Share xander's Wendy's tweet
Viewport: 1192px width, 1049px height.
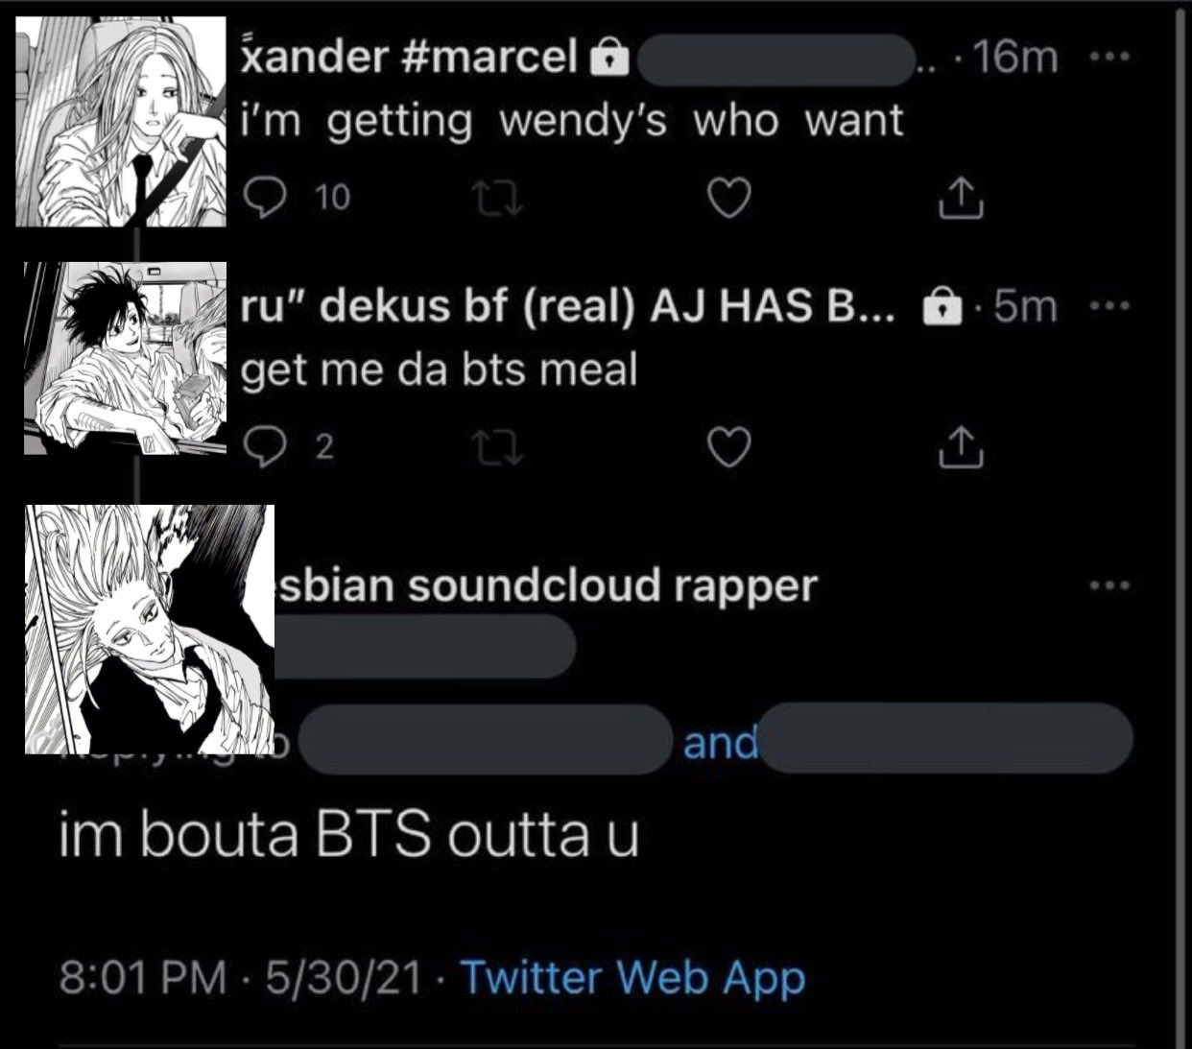tap(960, 199)
